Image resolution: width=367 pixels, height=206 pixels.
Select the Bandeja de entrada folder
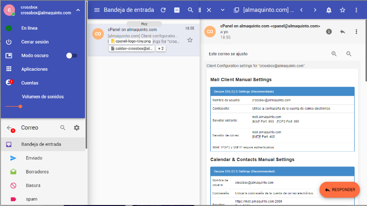point(44,144)
